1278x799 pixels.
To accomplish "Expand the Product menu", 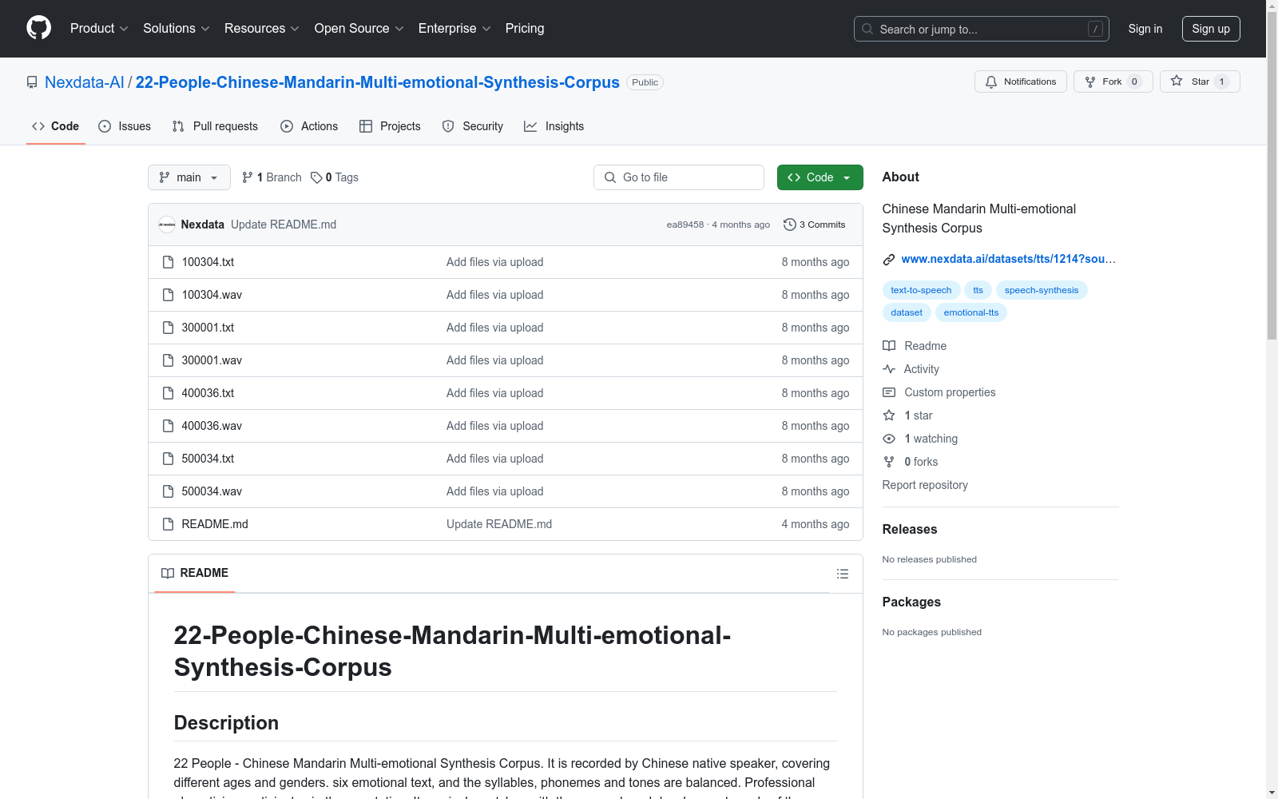I will (x=99, y=28).
